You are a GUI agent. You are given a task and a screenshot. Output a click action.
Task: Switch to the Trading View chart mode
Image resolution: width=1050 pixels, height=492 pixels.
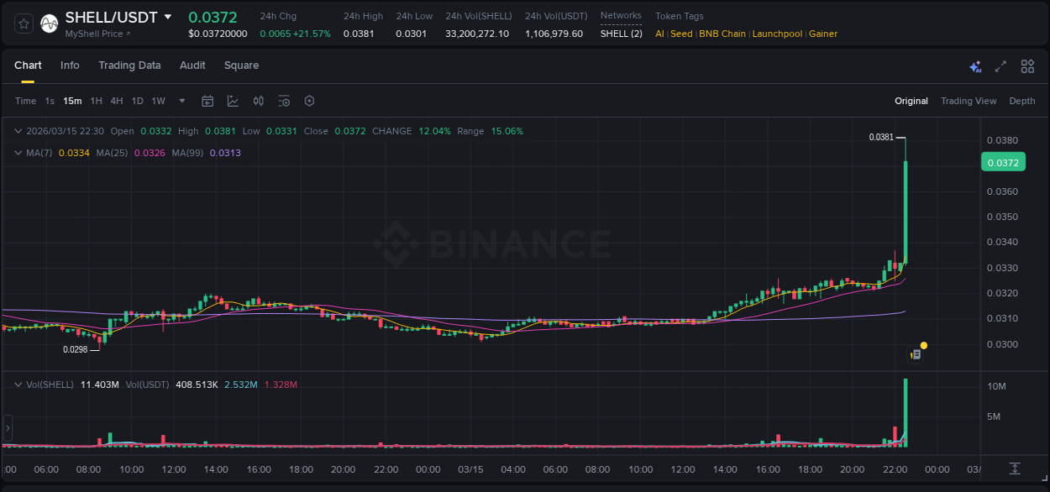(968, 101)
